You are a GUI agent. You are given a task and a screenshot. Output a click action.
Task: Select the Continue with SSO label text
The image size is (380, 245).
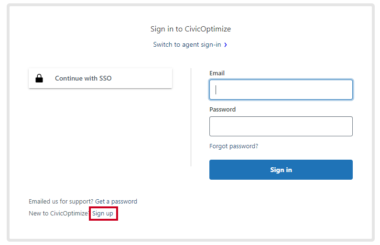pyautogui.click(x=83, y=78)
